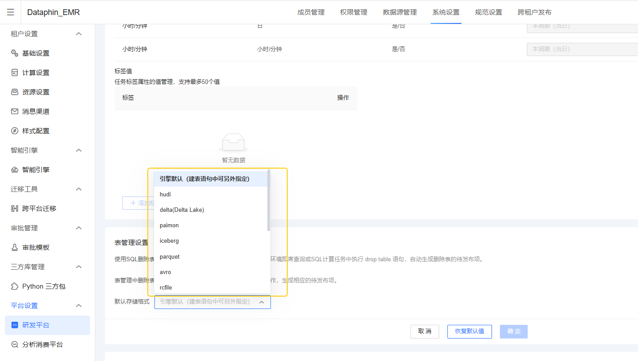Select parquet storage format
The image size is (638, 361).
[210, 256]
